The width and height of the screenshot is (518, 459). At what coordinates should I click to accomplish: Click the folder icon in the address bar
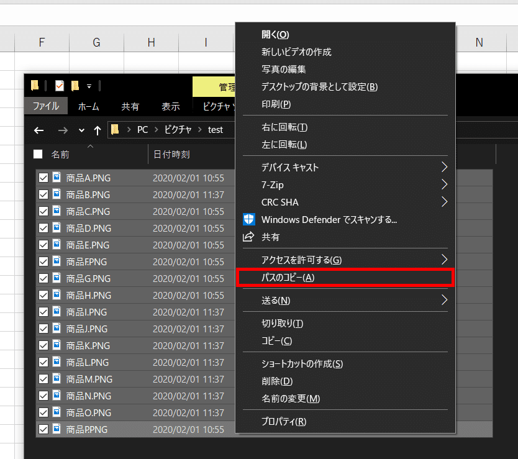point(115,130)
